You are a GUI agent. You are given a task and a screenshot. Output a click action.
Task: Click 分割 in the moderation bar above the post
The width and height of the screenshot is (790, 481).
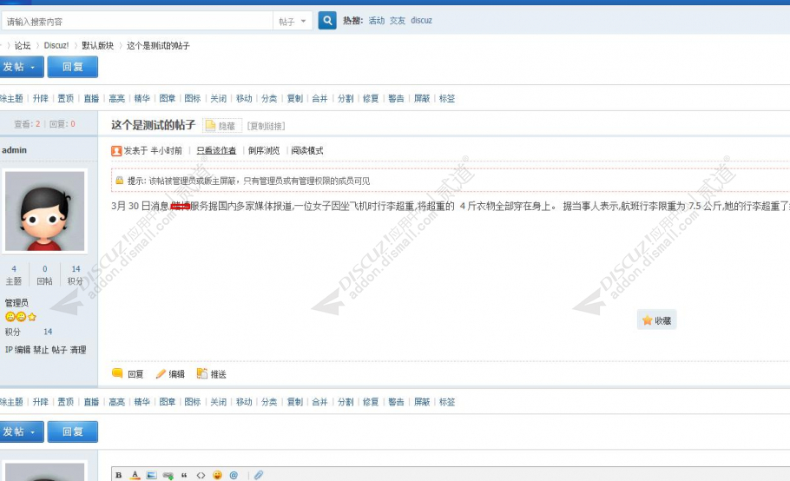coord(346,98)
